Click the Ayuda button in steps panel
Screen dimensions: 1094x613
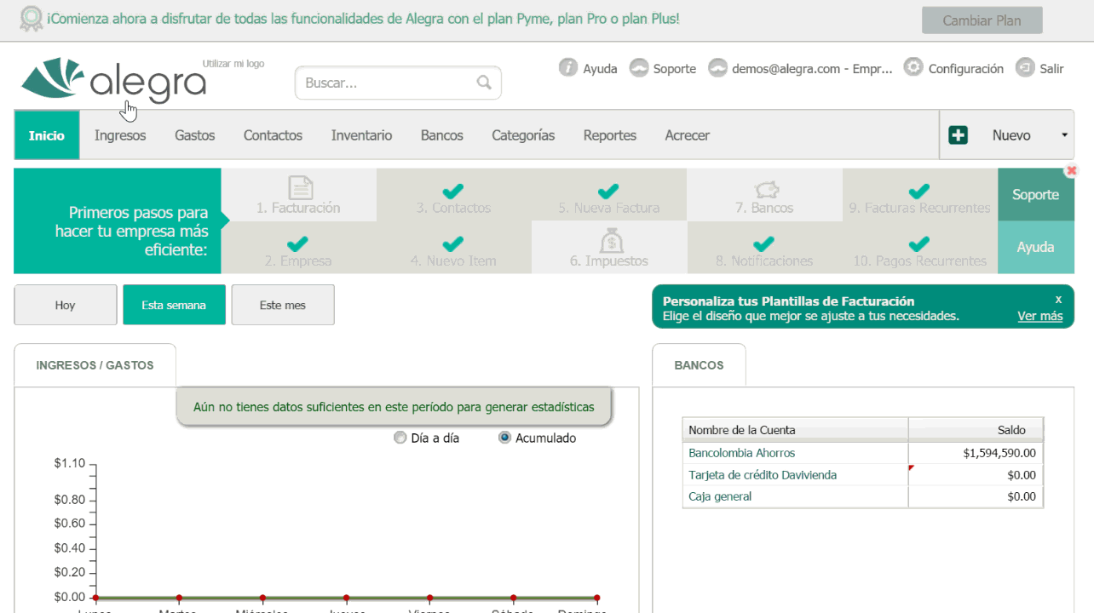[1035, 247]
